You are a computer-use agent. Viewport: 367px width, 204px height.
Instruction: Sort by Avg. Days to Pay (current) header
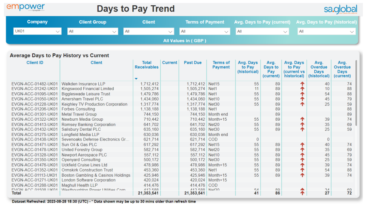point(271,69)
